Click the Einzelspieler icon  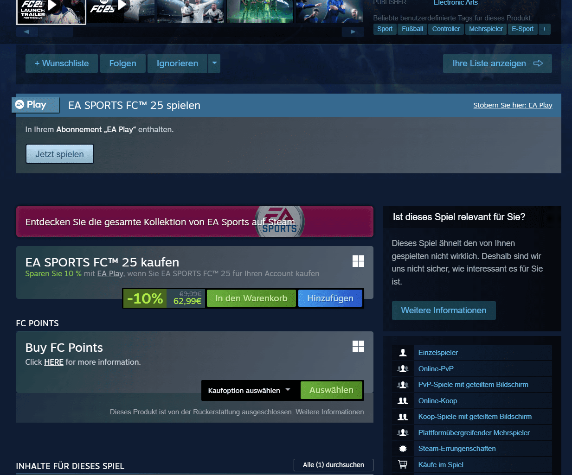(403, 353)
